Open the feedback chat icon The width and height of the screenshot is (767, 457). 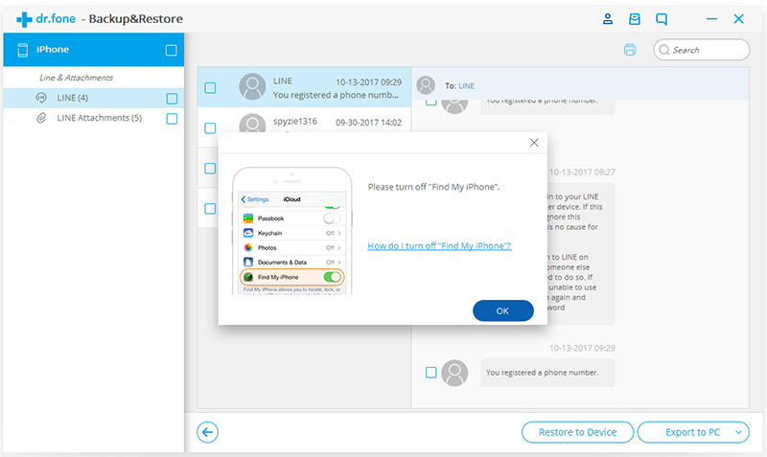pos(662,19)
